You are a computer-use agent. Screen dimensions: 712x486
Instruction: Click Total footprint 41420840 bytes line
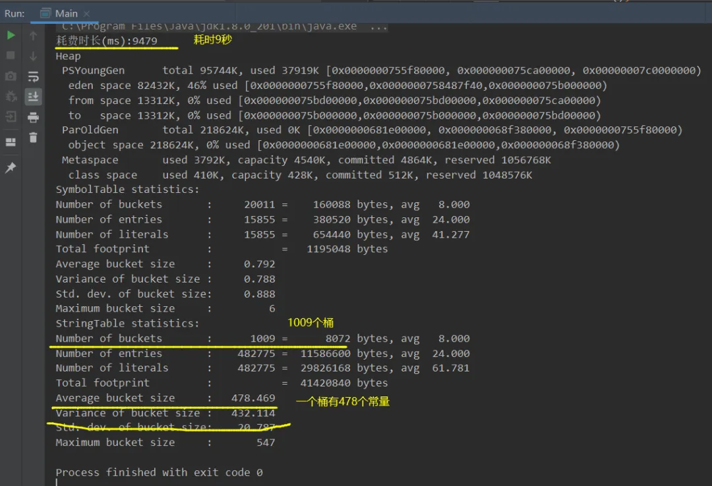(222, 383)
